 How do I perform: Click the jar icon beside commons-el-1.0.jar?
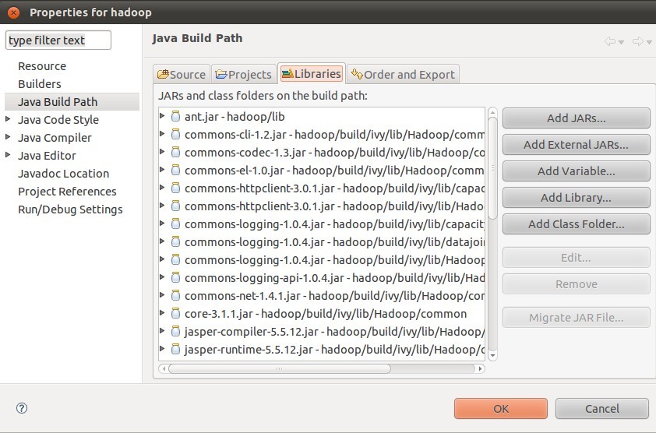click(176, 171)
